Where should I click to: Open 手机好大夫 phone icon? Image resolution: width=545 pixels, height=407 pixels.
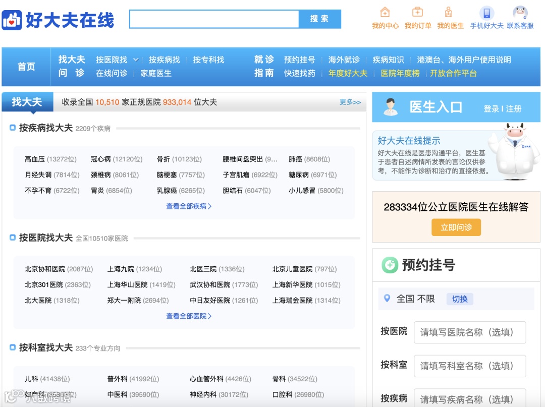[x=486, y=13]
